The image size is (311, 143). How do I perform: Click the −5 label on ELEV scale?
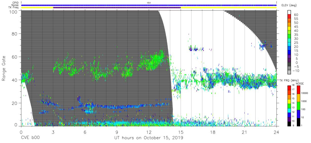point(296,67)
